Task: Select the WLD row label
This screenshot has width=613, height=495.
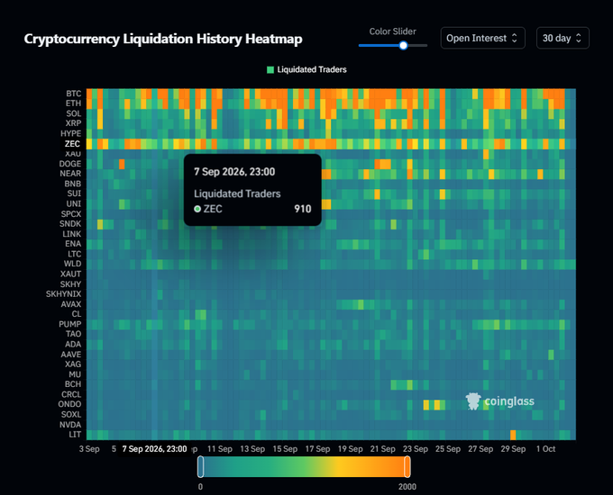Action: tap(73, 264)
